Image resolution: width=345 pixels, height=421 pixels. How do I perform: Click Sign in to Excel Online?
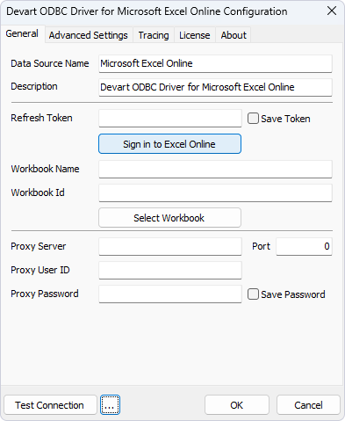[x=169, y=144]
